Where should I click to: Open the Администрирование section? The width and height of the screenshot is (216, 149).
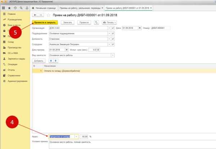[18, 81]
